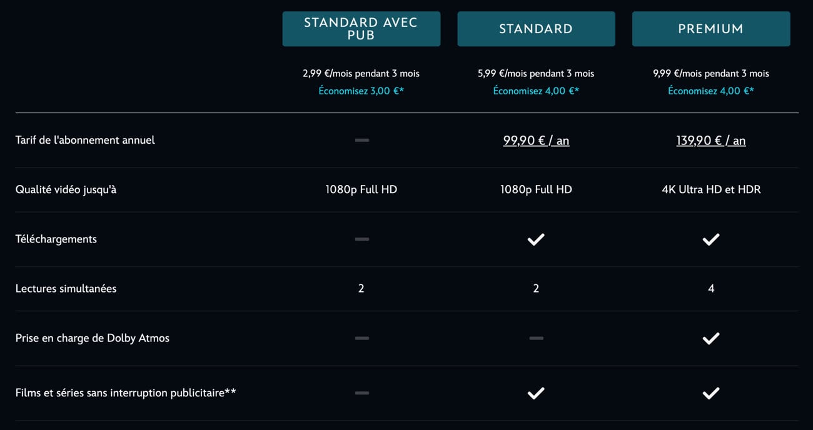Image resolution: width=813 pixels, height=430 pixels.
Task: Click the 4K Ultra HD et HDR cell
Action: (711, 189)
